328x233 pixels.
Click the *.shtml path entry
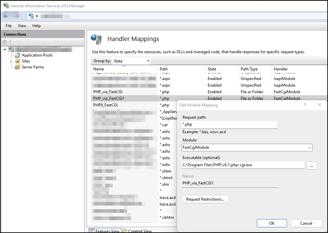[166, 178]
